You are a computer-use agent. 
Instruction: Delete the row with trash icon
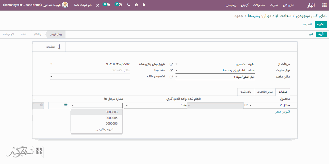click(x=41, y=105)
